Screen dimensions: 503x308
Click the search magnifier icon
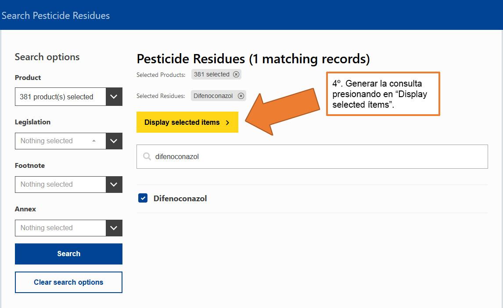147,156
